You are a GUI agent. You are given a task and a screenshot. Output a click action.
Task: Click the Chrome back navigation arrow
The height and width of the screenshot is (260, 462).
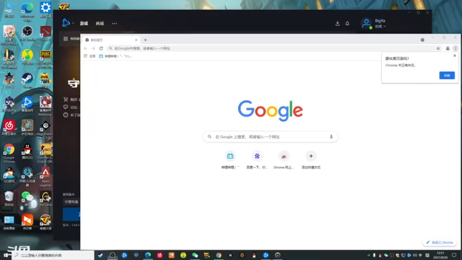coord(85,49)
